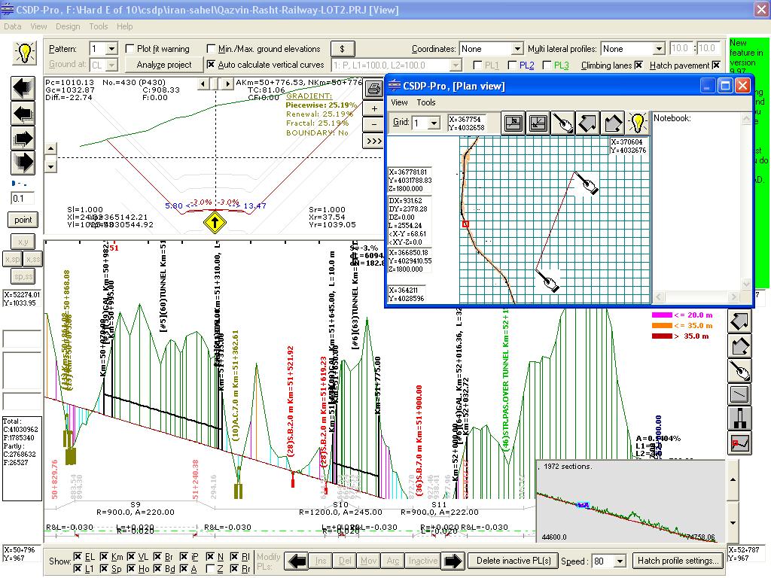Enable the PL3 checkbox
Viewport: 771px width, 578px height.
click(547, 65)
